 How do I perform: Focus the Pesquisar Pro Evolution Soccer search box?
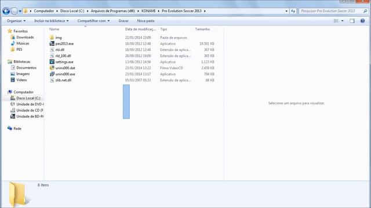point(331,11)
